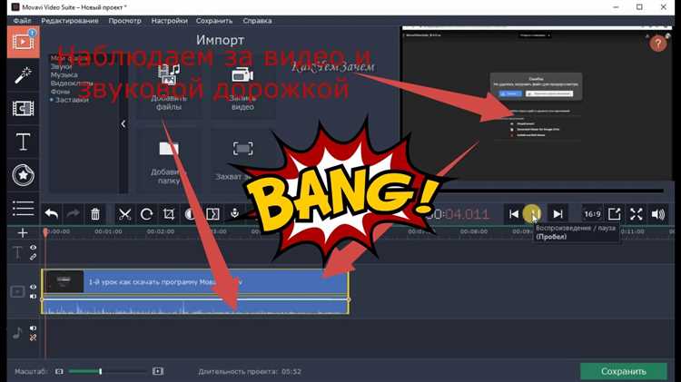Open the Сохранить menu
The height and width of the screenshot is (382, 681).
(x=214, y=20)
